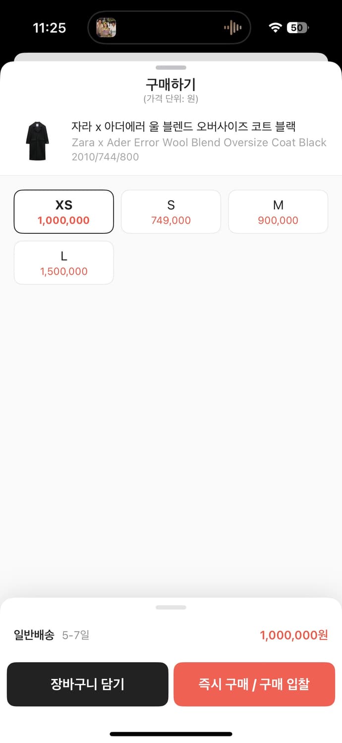
Task: Tap the Zara x Ader Error English title
Action: tap(199, 143)
